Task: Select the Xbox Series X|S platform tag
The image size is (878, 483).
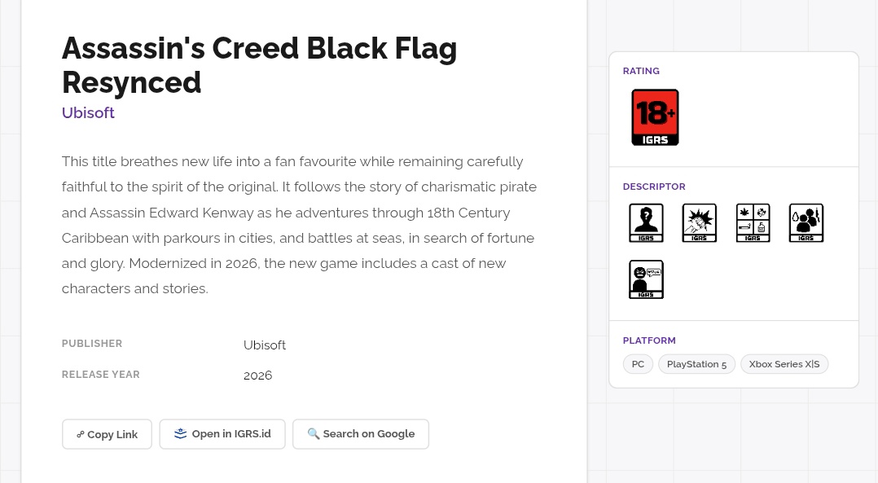Action: click(x=784, y=364)
